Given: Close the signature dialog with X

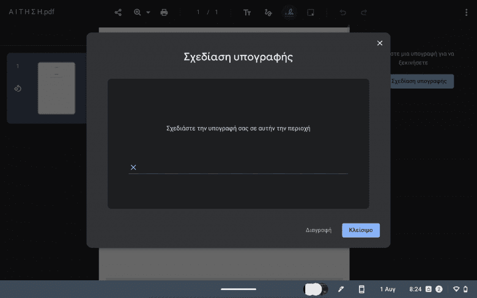Looking at the screenshot, I should pyautogui.click(x=380, y=43).
